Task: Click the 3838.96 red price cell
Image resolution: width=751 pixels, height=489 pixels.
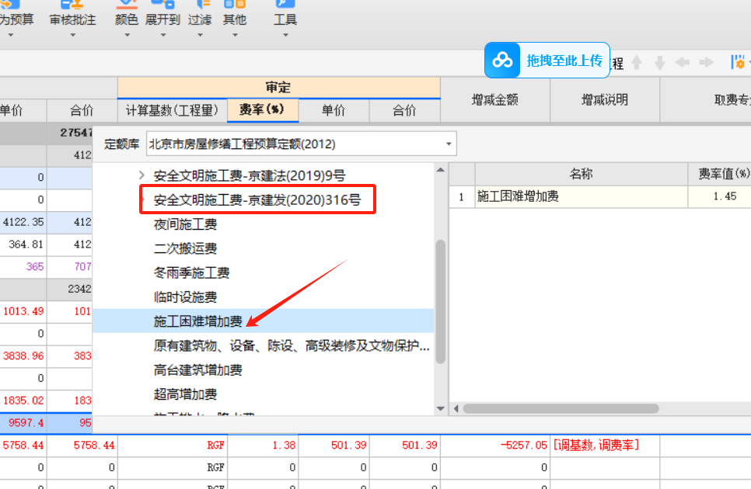Action: point(23,355)
